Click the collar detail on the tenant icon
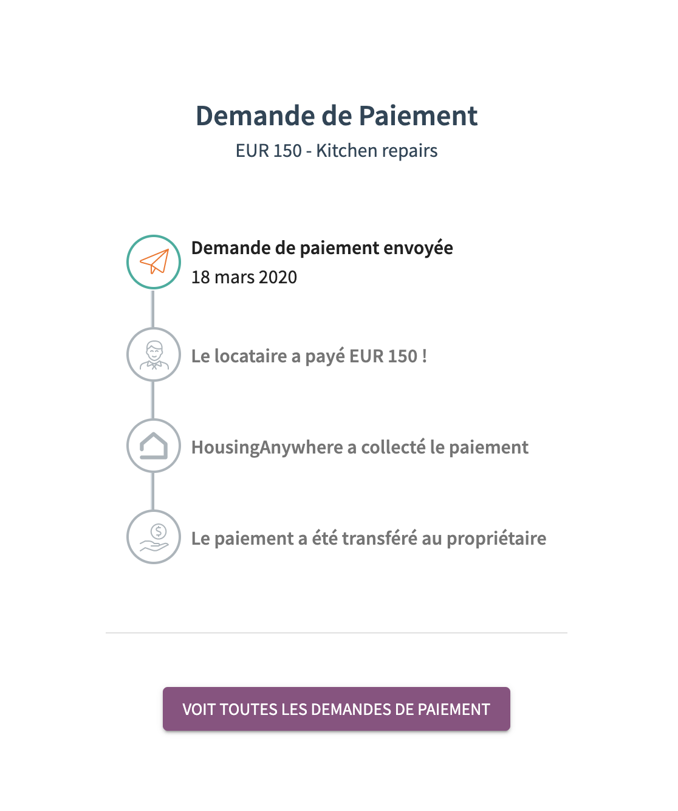 tap(153, 364)
